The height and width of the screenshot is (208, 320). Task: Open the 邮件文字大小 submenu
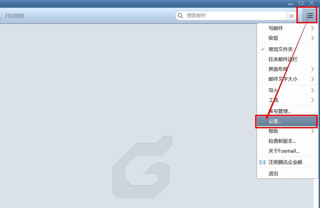point(287,79)
